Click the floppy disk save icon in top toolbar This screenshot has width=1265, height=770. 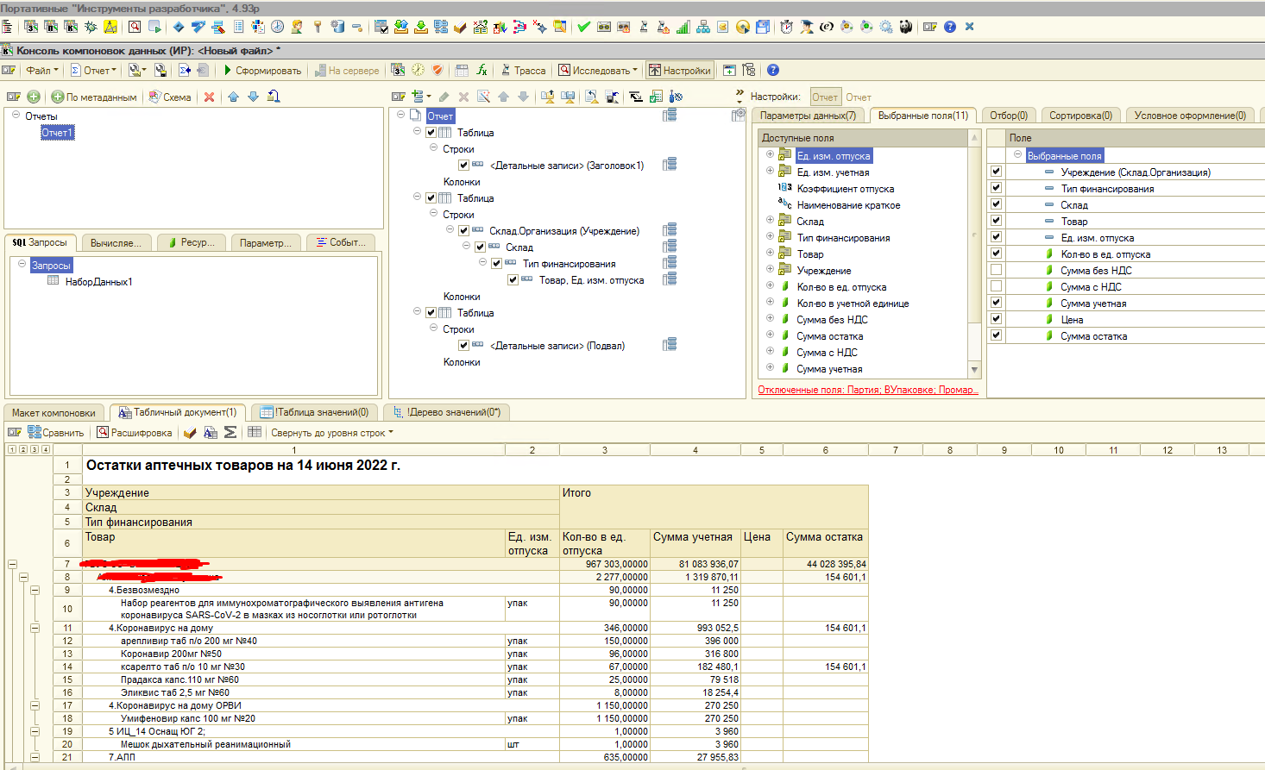(763, 27)
